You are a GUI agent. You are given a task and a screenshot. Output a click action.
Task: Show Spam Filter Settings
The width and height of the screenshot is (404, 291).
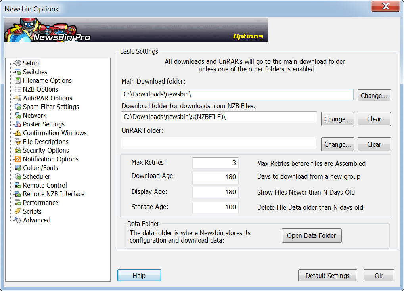51,107
